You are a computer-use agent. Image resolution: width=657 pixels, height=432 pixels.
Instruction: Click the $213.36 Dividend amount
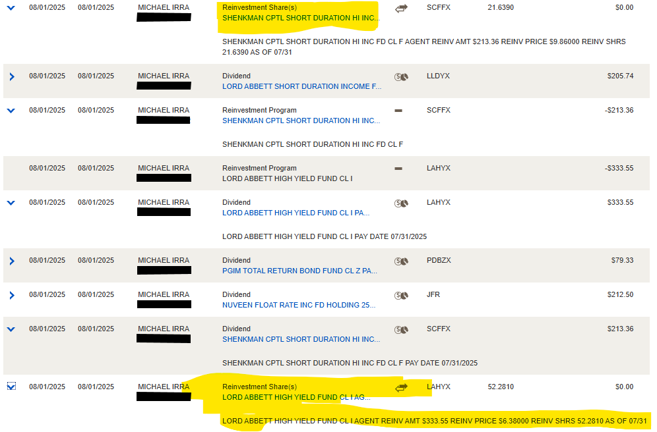[620, 329]
